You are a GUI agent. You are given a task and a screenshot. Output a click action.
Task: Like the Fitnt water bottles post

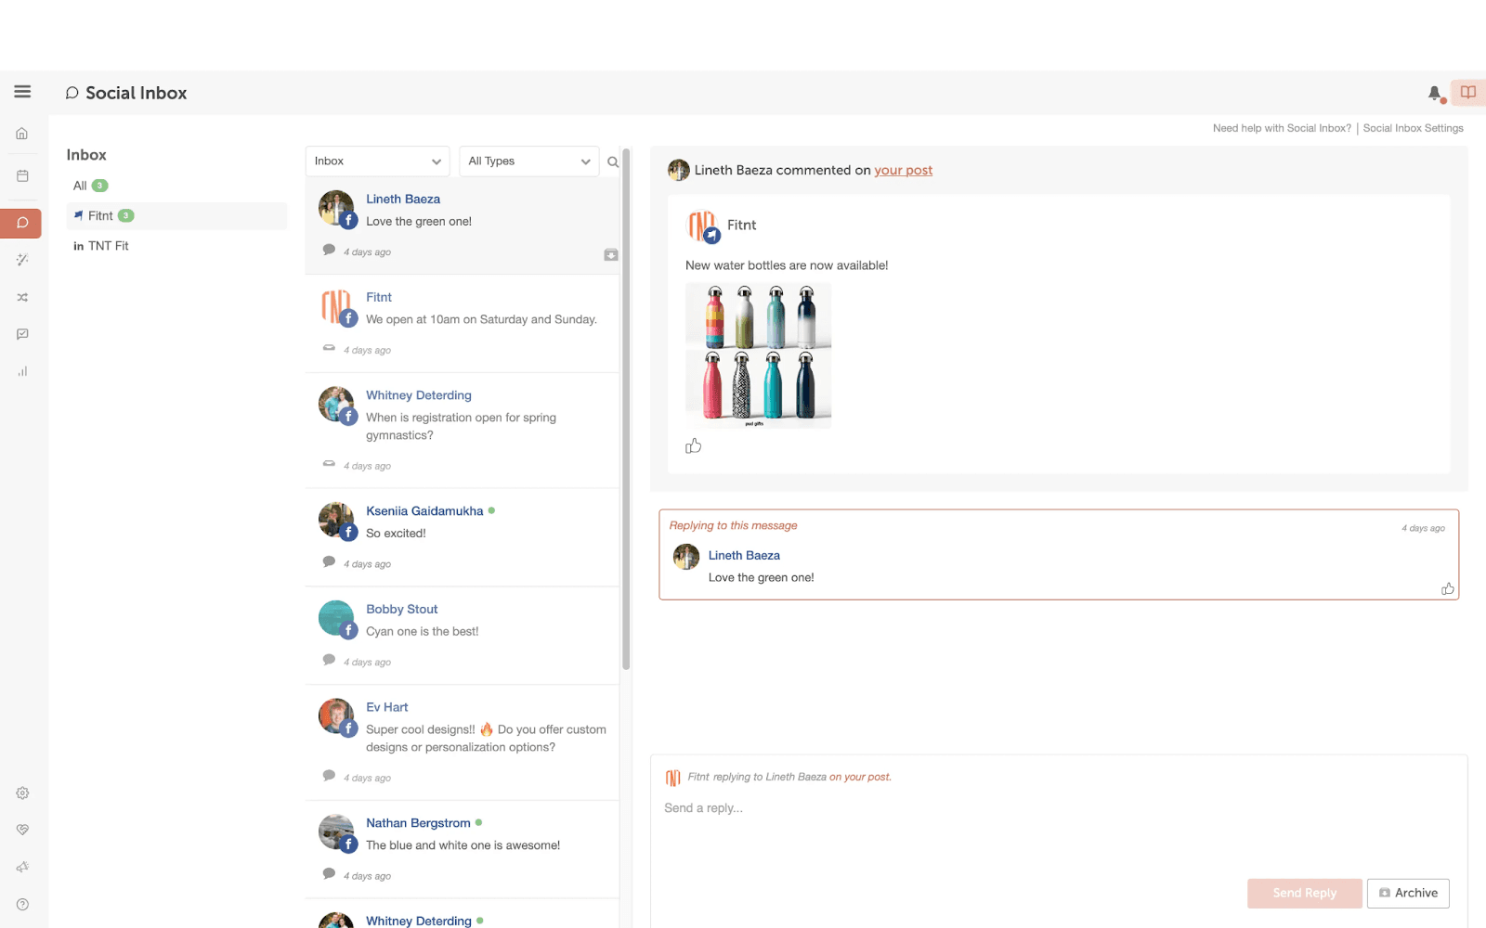[x=693, y=446]
